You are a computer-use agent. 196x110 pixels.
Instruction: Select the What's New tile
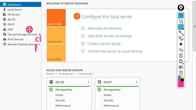56,35
